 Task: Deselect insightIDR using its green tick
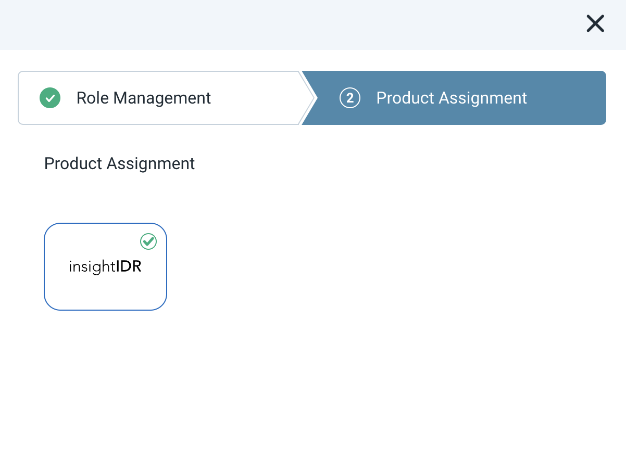click(x=148, y=241)
